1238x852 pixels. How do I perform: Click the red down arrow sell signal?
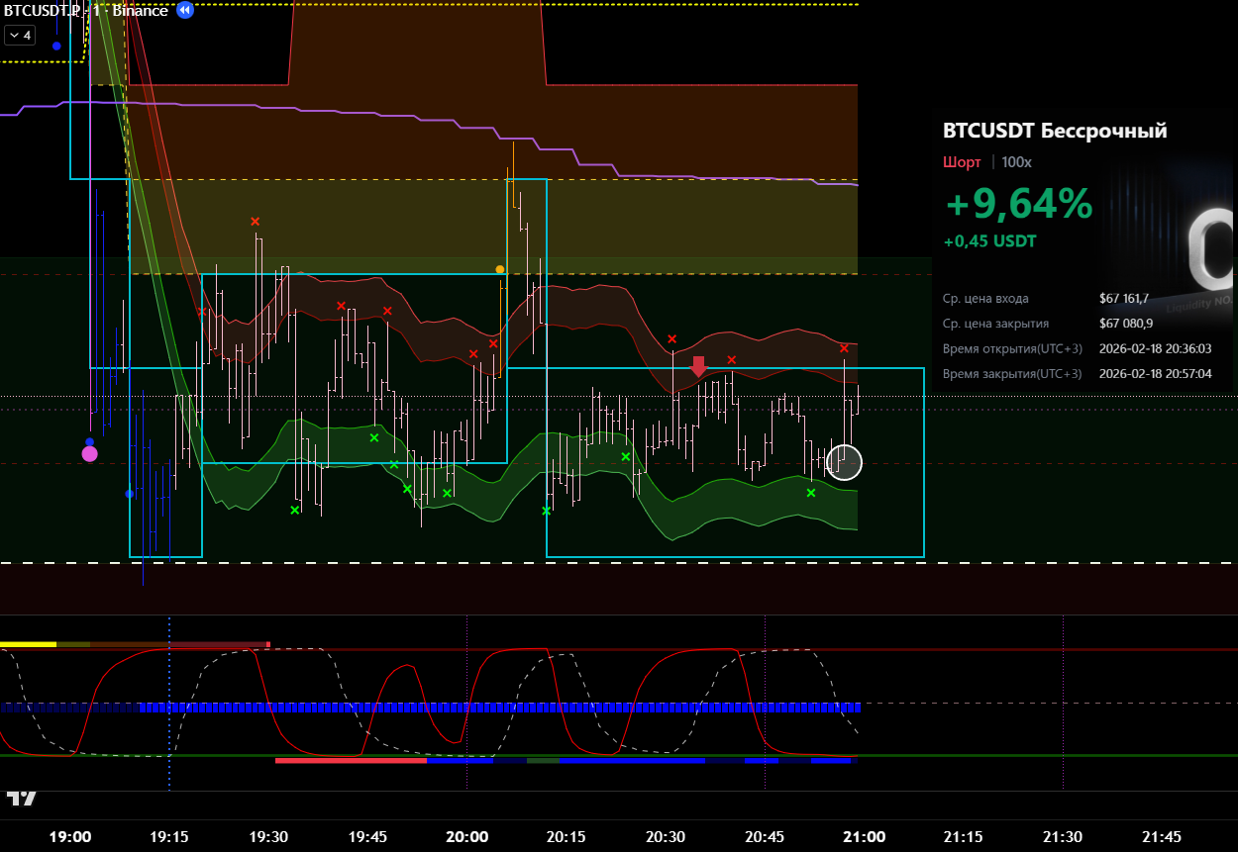[x=698, y=367]
